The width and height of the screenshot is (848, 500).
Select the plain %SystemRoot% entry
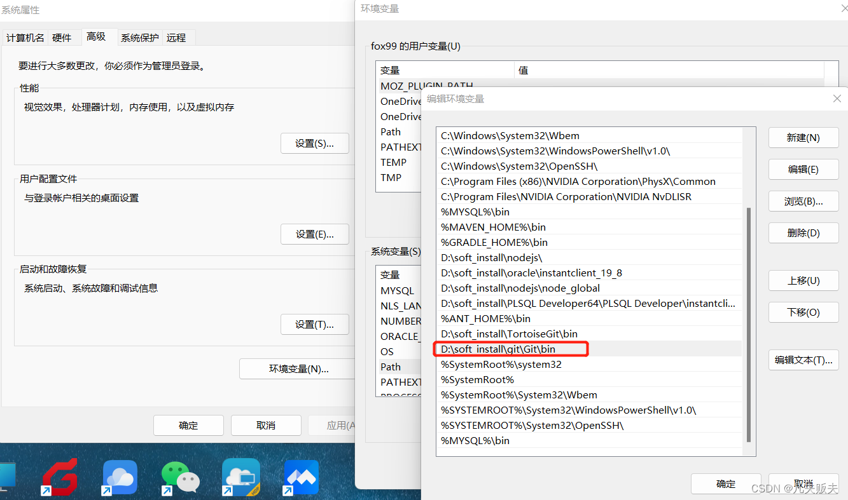pyautogui.click(x=589, y=379)
